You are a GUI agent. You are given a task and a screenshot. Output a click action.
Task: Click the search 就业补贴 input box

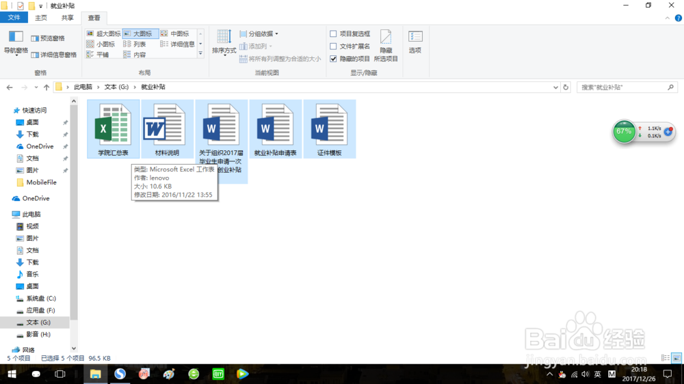coord(627,87)
